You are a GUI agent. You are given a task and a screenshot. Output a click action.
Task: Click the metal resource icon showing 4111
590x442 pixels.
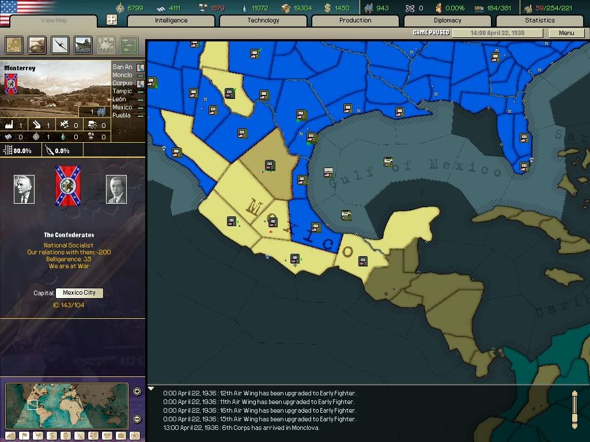coord(161,8)
